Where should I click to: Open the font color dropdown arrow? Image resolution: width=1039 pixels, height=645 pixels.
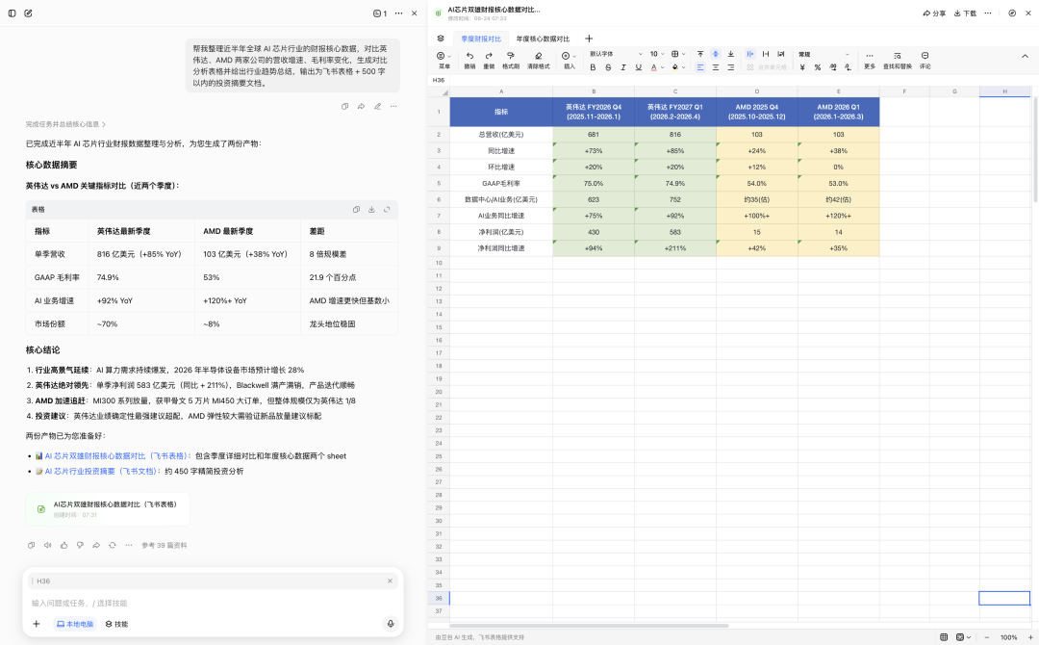coord(662,67)
